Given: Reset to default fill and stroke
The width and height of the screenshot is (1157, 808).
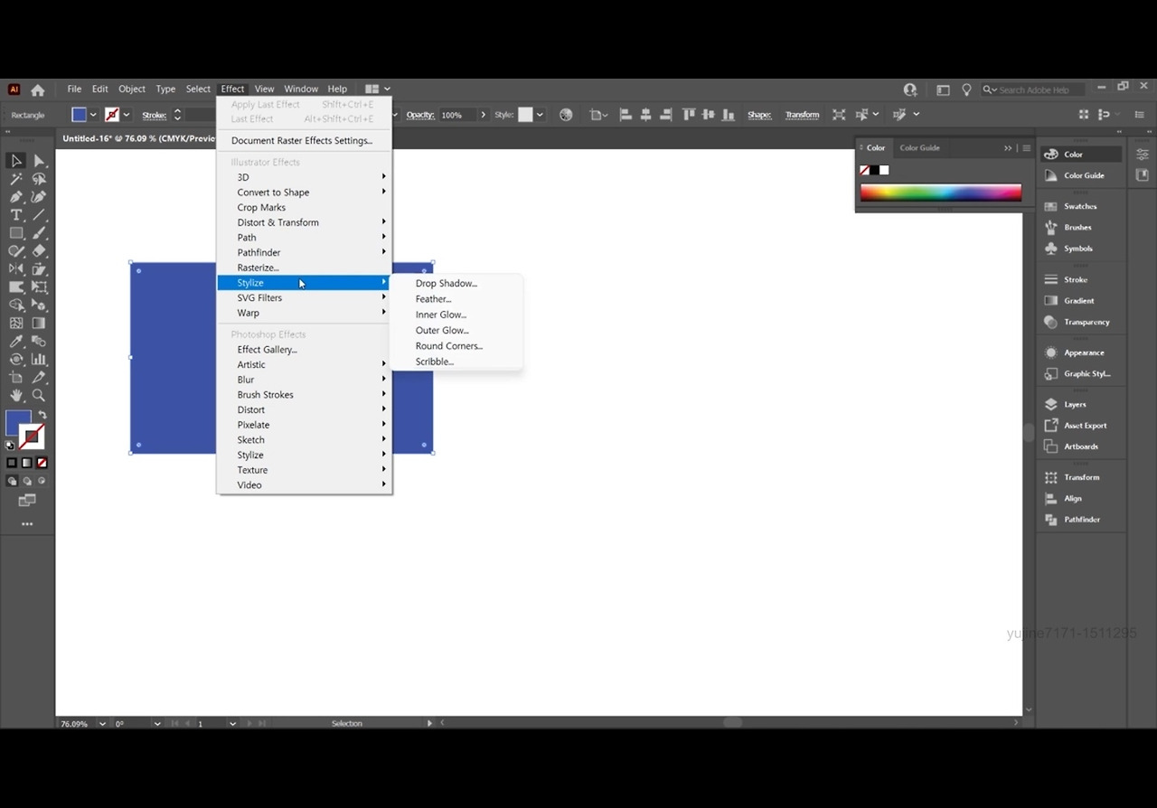Looking at the screenshot, I should click(x=10, y=445).
